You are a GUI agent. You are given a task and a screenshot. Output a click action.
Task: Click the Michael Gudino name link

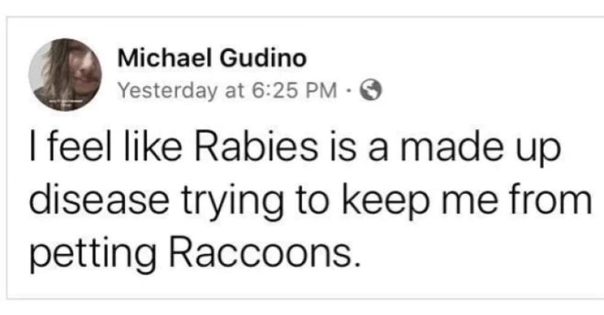click(x=211, y=59)
